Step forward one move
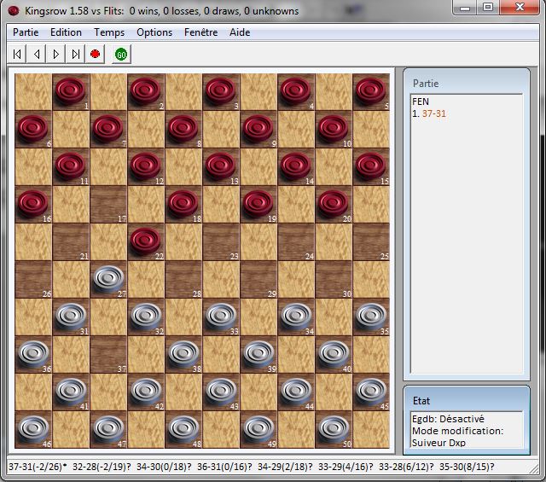Image resolution: width=546 pixels, height=482 pixels. point(56,54)
